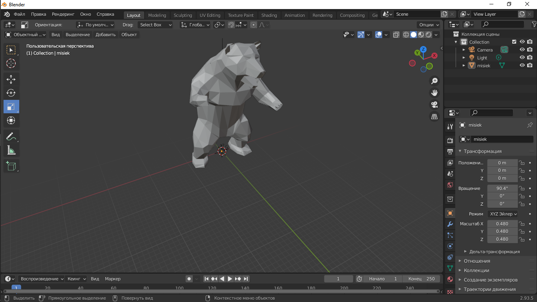The image size is (537, 302).
Task: Hide the Camera object in viewport
Action: point(522,50)
